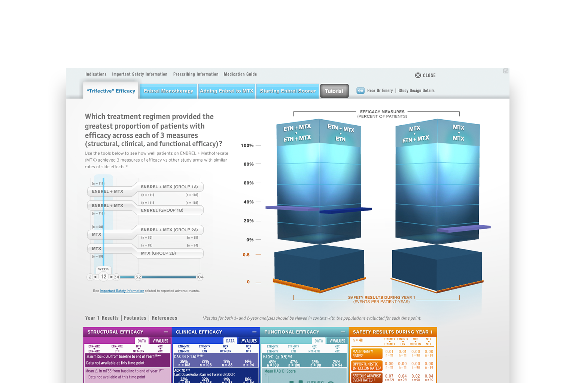Image resolution: width=575 pixels, height=383 pixels.
Task: Click the left 3D efficacy column chart
Action: pyautogui.click(x=319, y=181)
